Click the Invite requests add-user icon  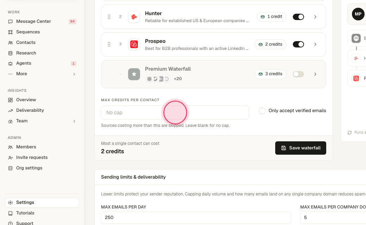(x=10, y=157)
